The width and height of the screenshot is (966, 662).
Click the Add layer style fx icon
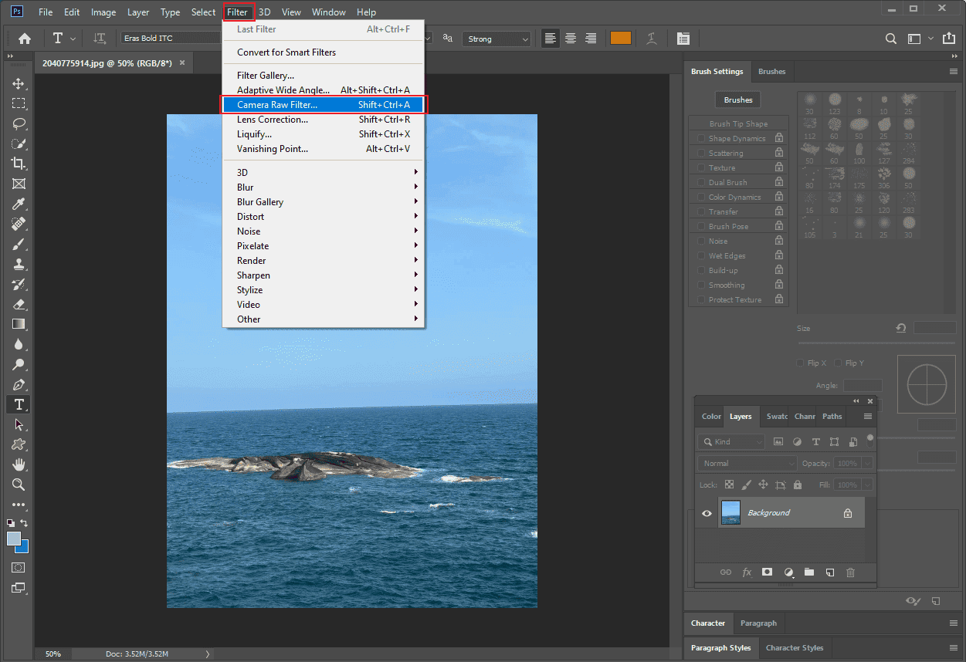(x=746, y=572)
